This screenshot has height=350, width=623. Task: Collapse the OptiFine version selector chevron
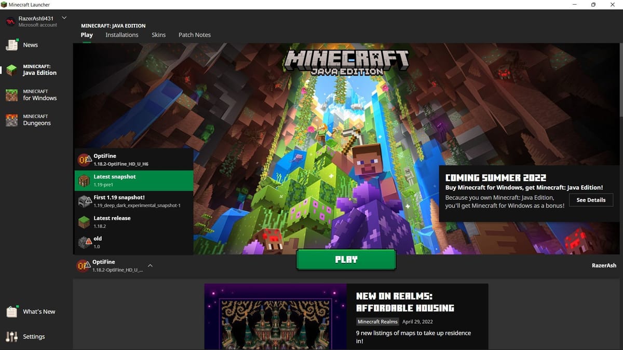coord(150,265)
